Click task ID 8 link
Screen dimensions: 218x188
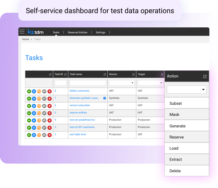point(55,91)
